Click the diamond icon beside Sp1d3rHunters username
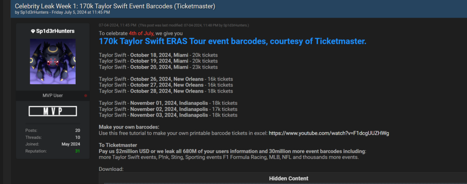The width and height of the screenshot is (467, 184). click(x=33, y=31)
